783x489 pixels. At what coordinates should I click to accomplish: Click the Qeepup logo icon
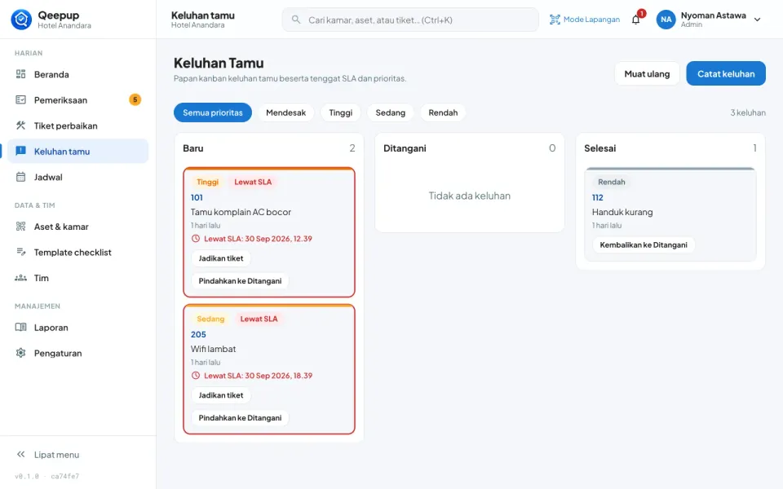coord(21,20)
